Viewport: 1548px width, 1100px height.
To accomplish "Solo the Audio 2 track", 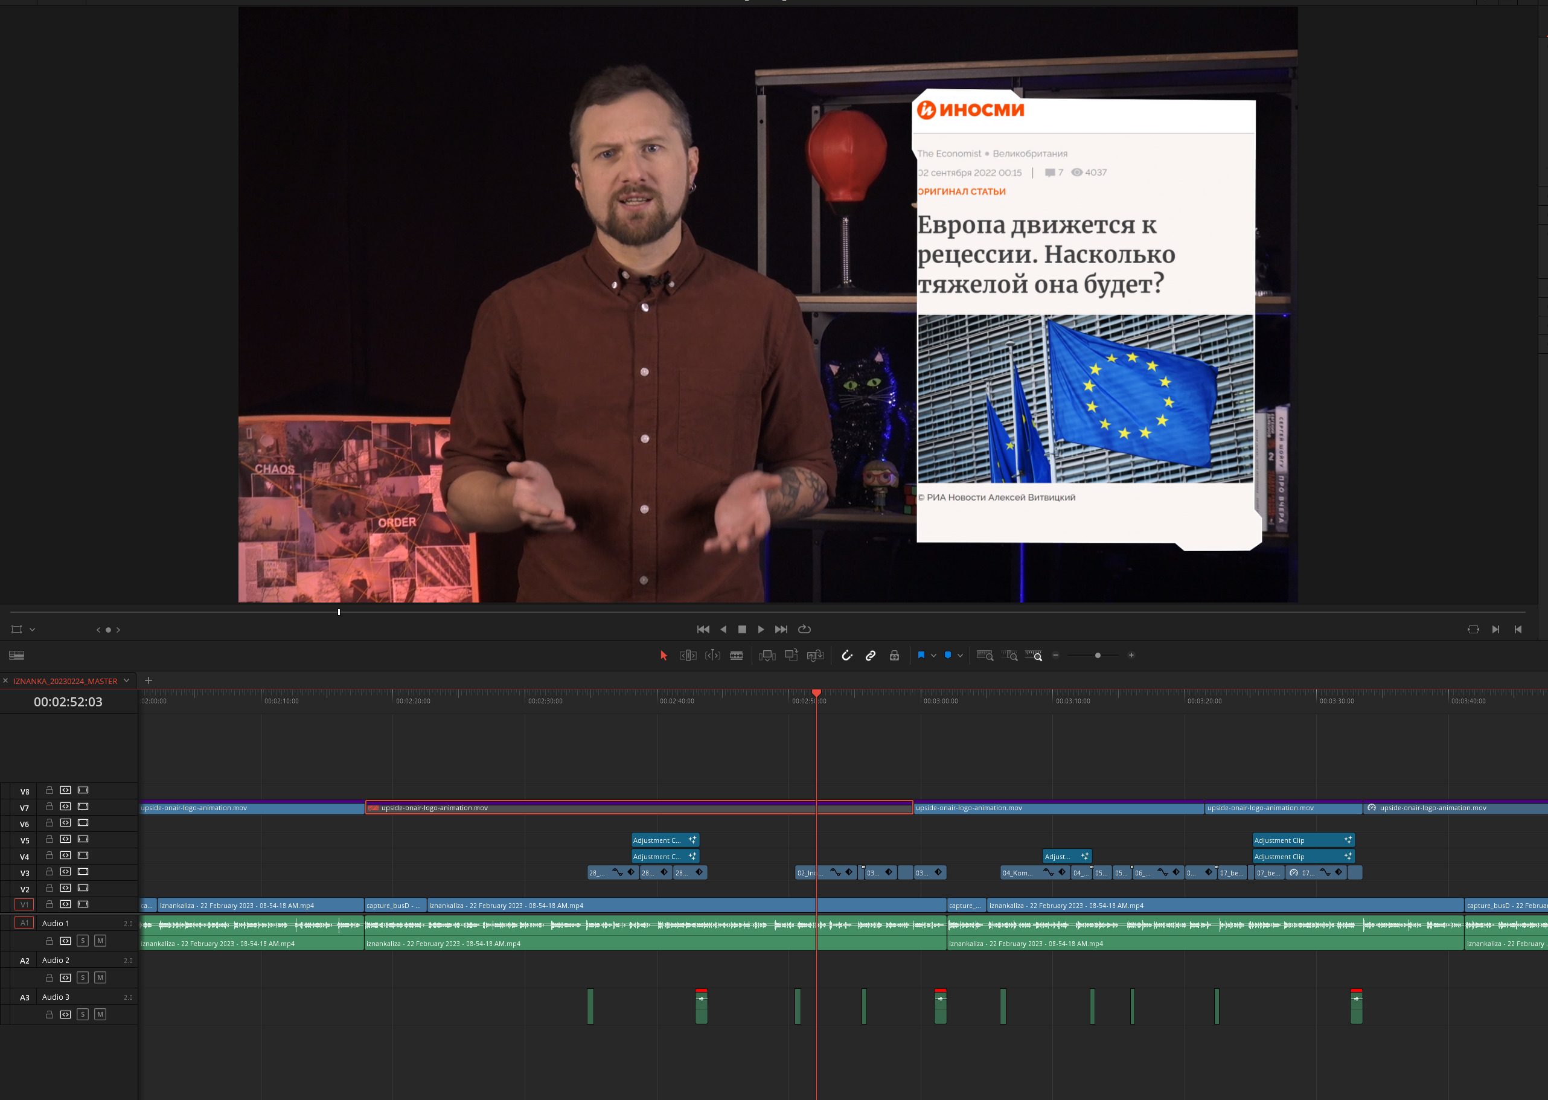I will [x=83, y=977].
